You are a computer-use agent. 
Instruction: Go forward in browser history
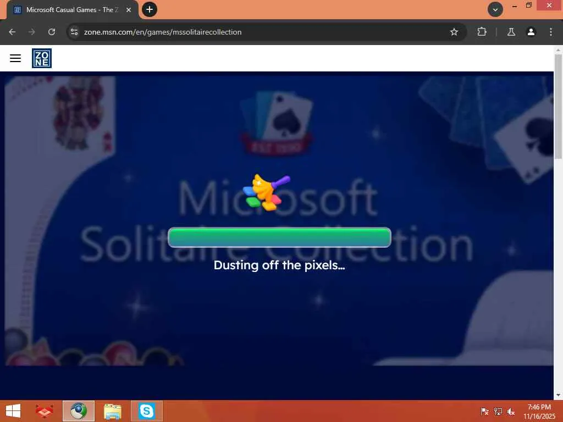[x=31, y=32]
